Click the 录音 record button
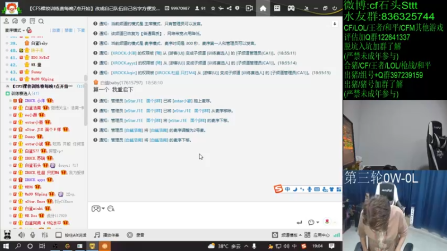The height and width of the screenshot is (251, 447). click(135, 235)
